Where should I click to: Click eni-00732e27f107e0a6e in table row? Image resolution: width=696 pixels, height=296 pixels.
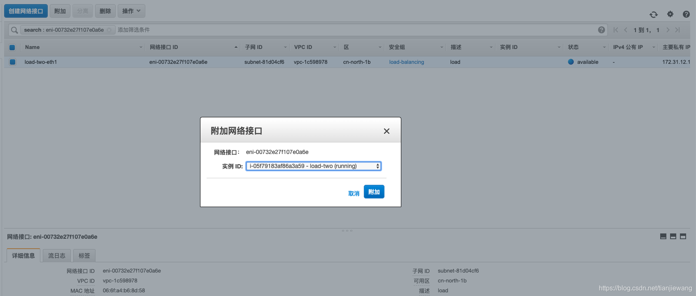click(178, 62)
